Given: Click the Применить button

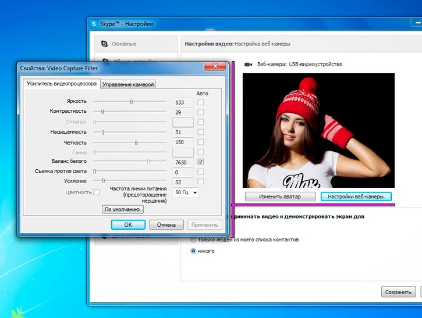Looking at the screenshot, I should (x=205, y=225).
